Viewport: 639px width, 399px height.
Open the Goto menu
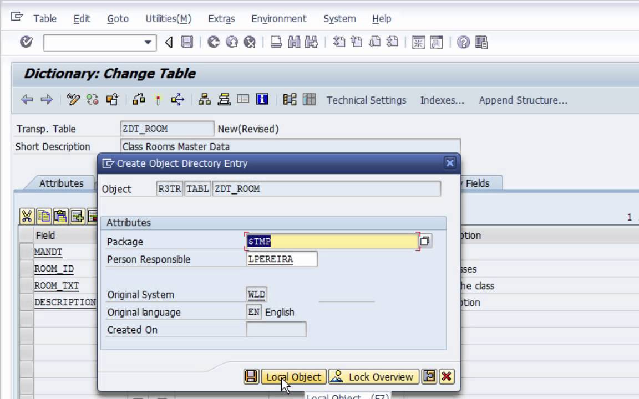tap(118, 19)
